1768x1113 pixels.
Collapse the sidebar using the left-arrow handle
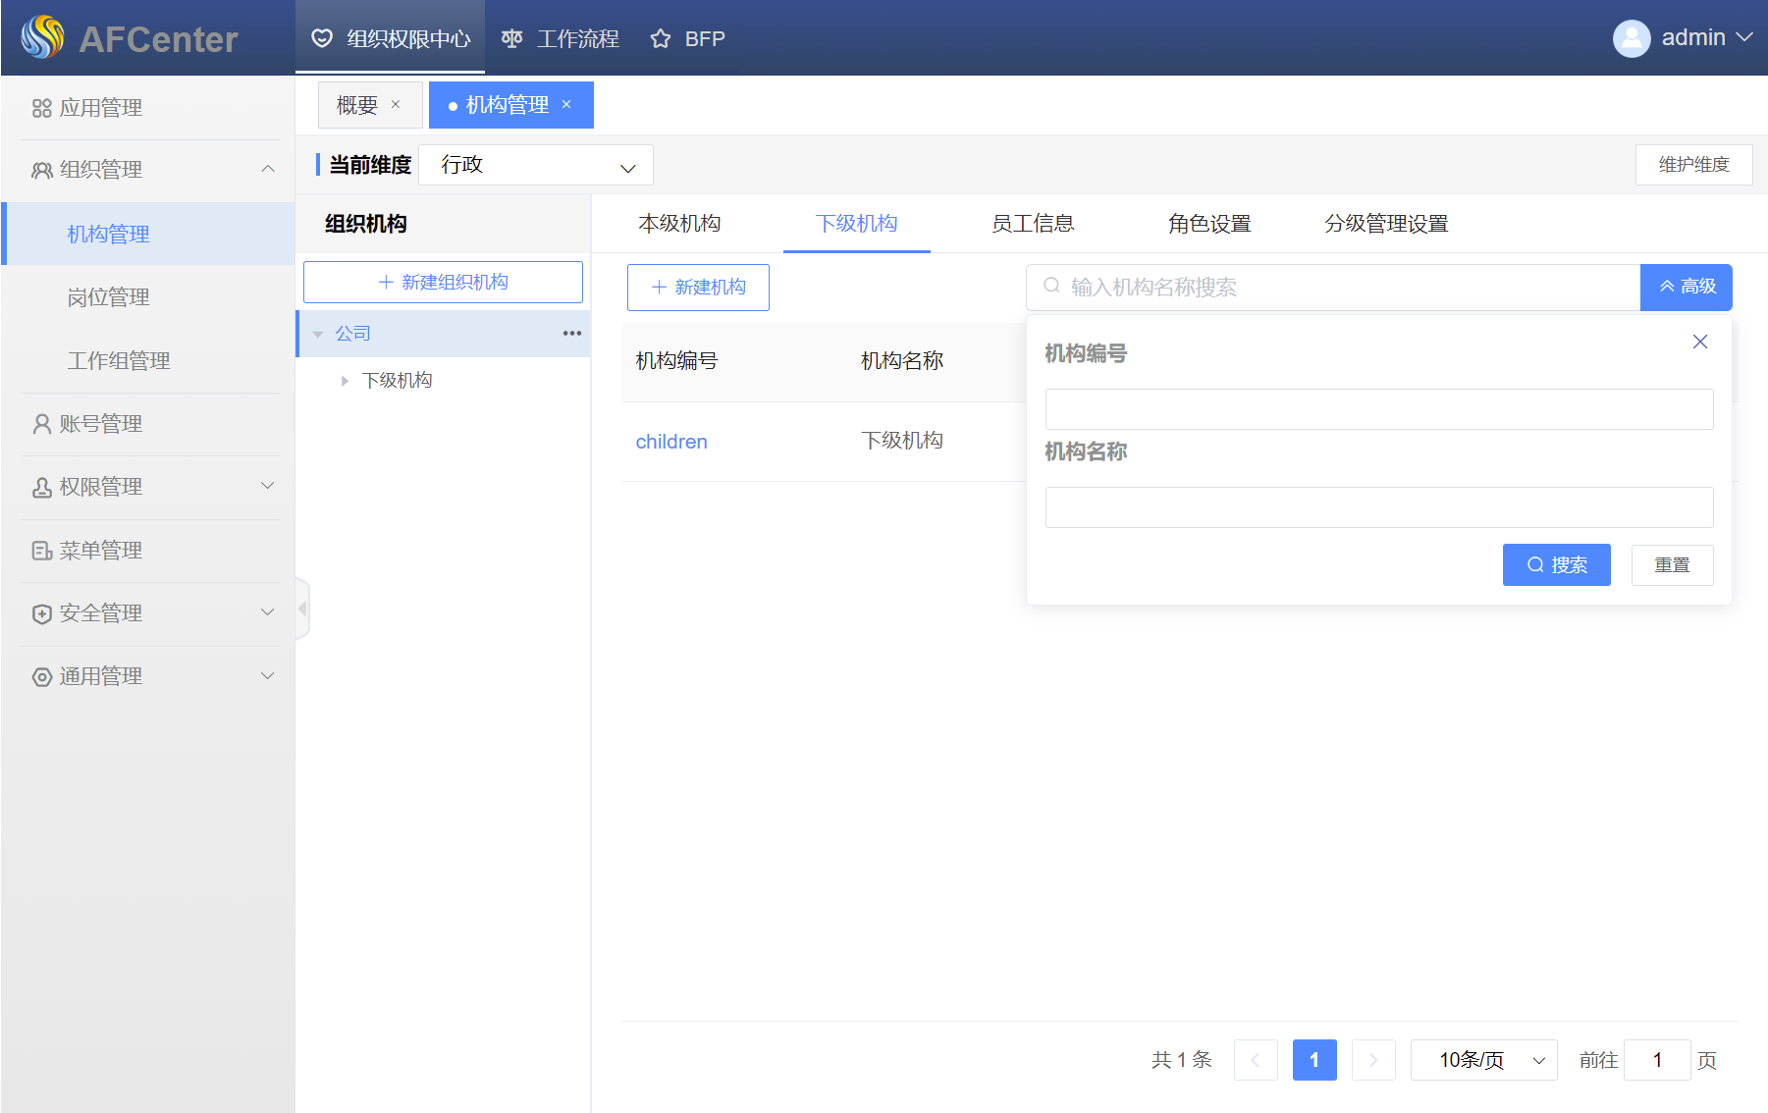tap(302, 609)
